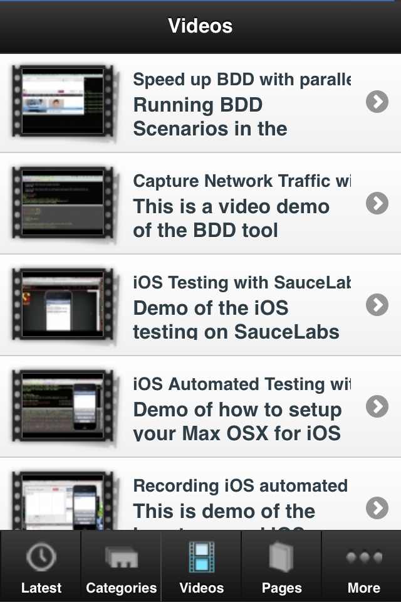
Task: Open 'Demo of the iOS testing' description text
Action: coord(236,319)
